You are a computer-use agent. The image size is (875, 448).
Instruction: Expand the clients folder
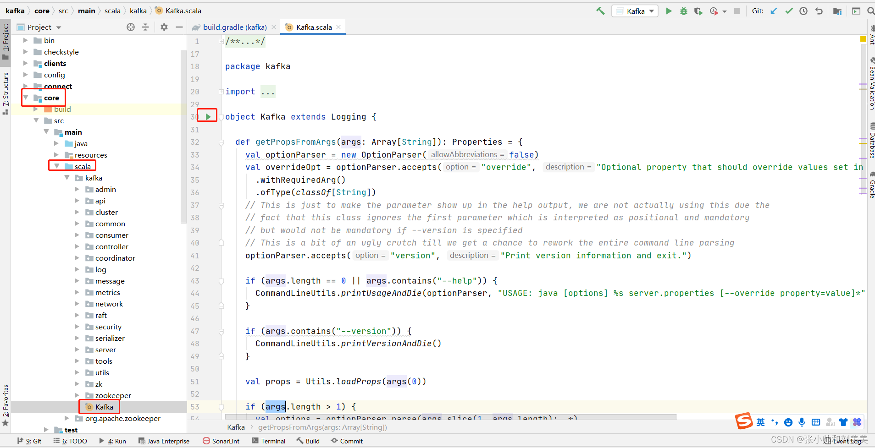click(x=26, y=63)
